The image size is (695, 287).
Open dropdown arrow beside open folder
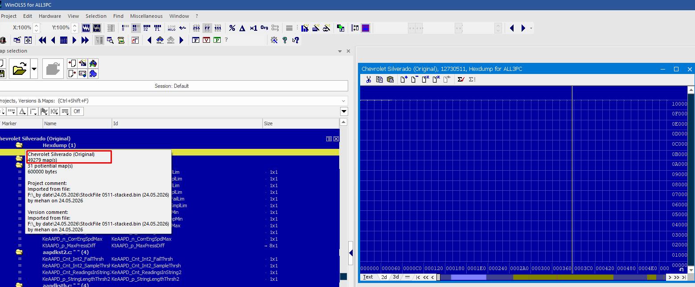34,69
